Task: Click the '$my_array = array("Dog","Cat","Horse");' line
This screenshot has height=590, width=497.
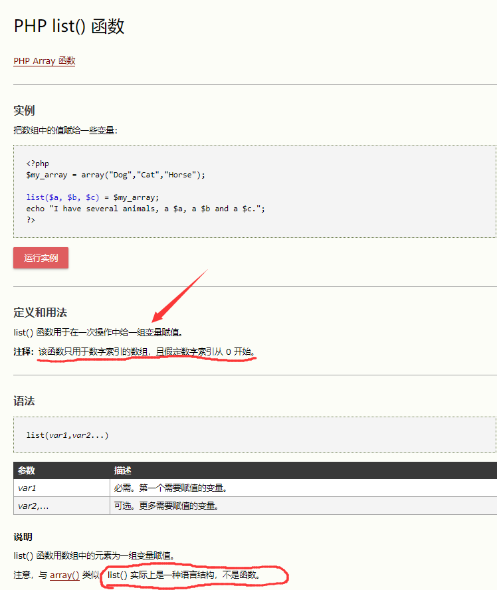Action: tap(116, 175)
